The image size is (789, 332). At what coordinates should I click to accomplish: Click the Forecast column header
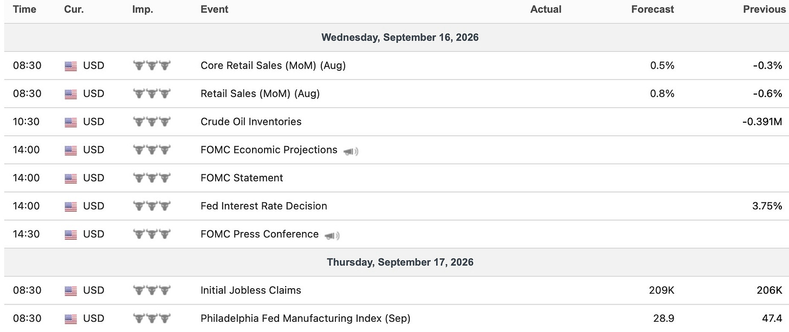652,9
